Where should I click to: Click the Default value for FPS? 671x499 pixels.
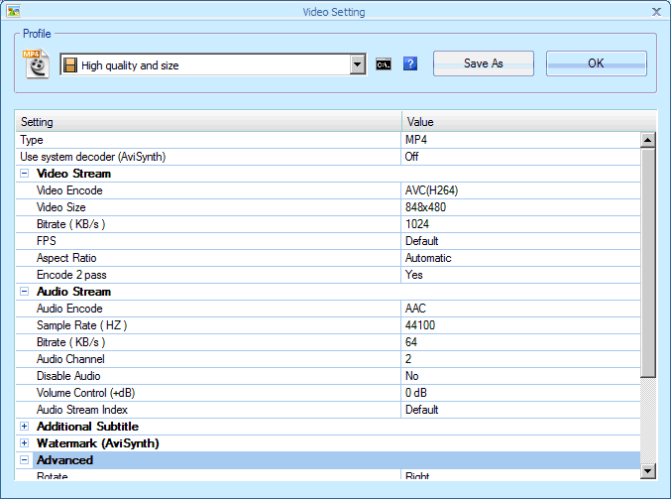[421, 241]
